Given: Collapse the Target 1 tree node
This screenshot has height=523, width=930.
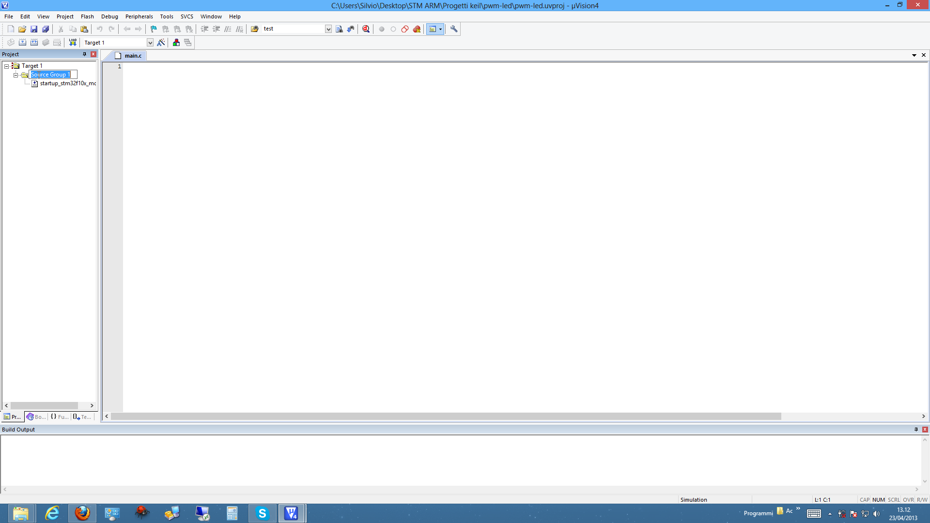Looking at the screenshot, I should [7, 66].
